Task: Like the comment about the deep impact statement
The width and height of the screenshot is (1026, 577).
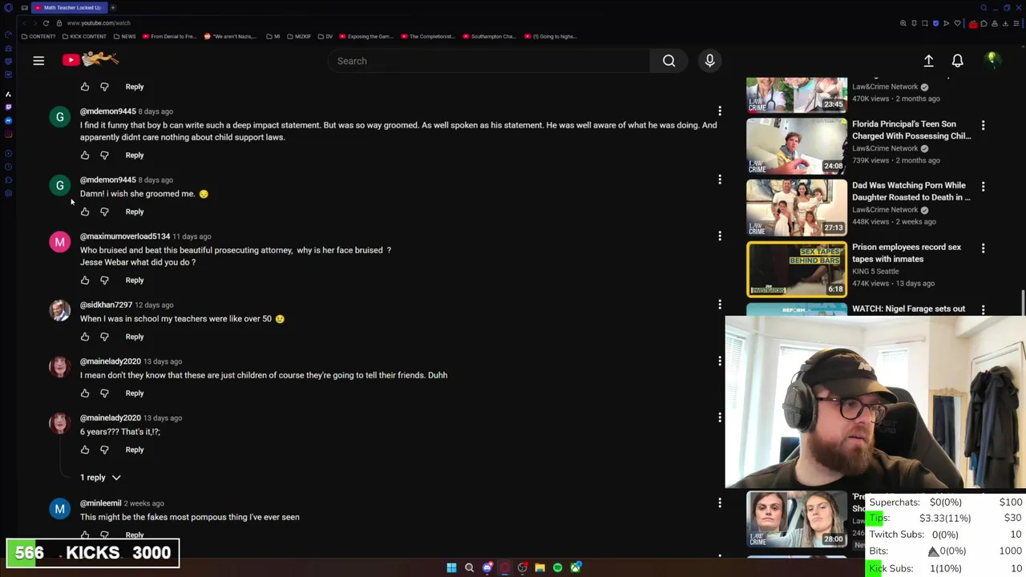Action: coord(85,155)
